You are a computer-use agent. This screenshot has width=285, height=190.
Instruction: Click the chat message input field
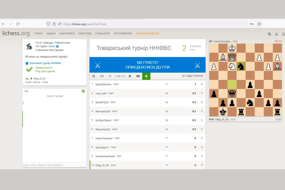[54, 165]
